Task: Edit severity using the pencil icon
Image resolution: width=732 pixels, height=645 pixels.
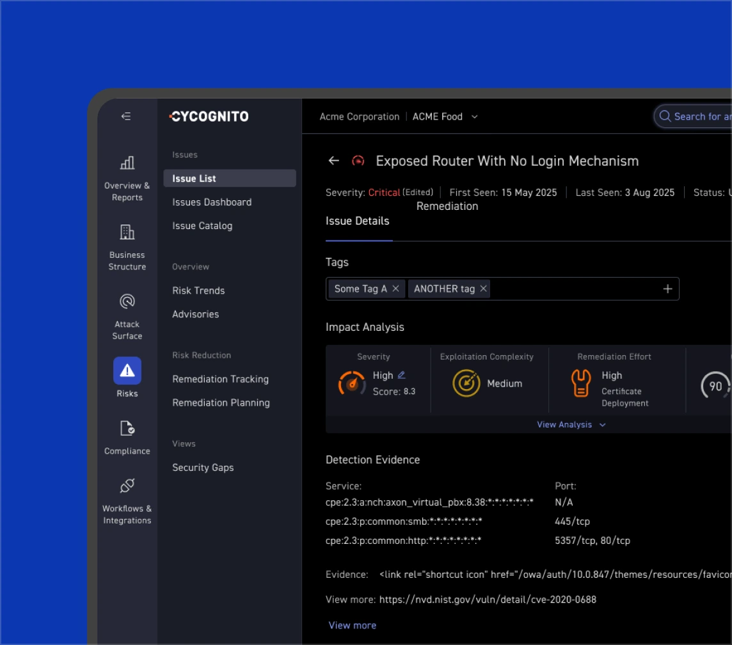Action: pyautogui.click(x=401, y=375)
